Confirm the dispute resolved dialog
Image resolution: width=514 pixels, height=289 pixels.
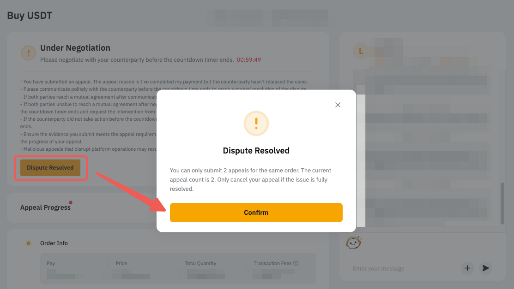[256, 212]
